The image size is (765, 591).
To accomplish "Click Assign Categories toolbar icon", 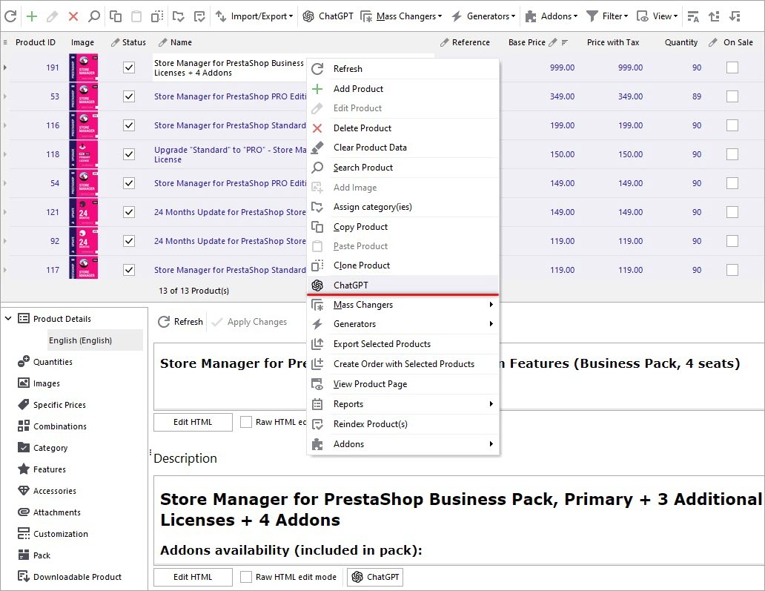I will pyautogui.click(x=179, y=16).
